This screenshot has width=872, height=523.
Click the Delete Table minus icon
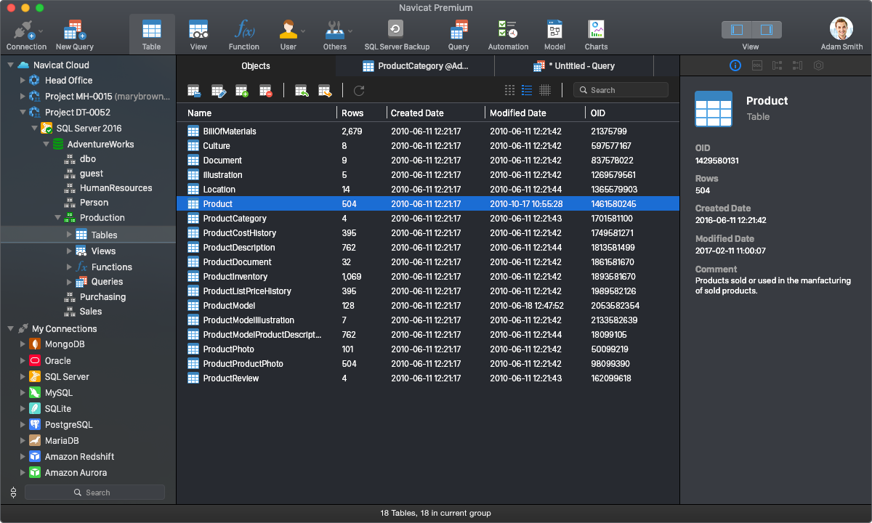click(265, 91)
